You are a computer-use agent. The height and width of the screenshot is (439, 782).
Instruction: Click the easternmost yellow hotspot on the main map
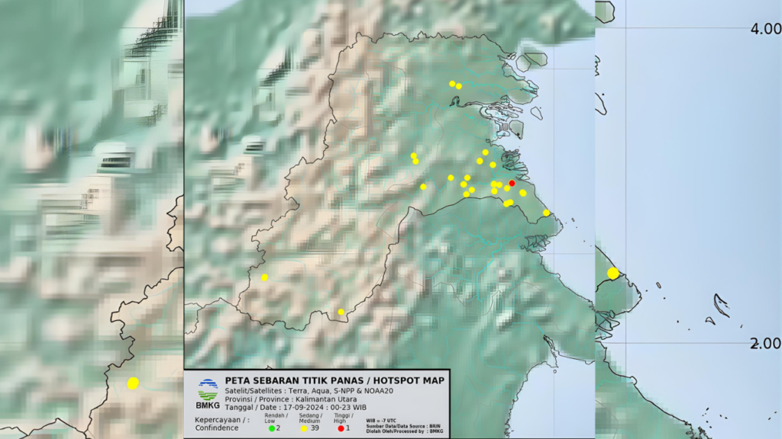coord(546,213)
